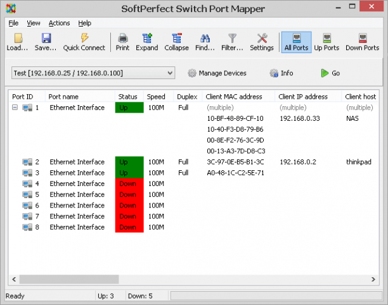Open the View menu

tap(34, 23)
